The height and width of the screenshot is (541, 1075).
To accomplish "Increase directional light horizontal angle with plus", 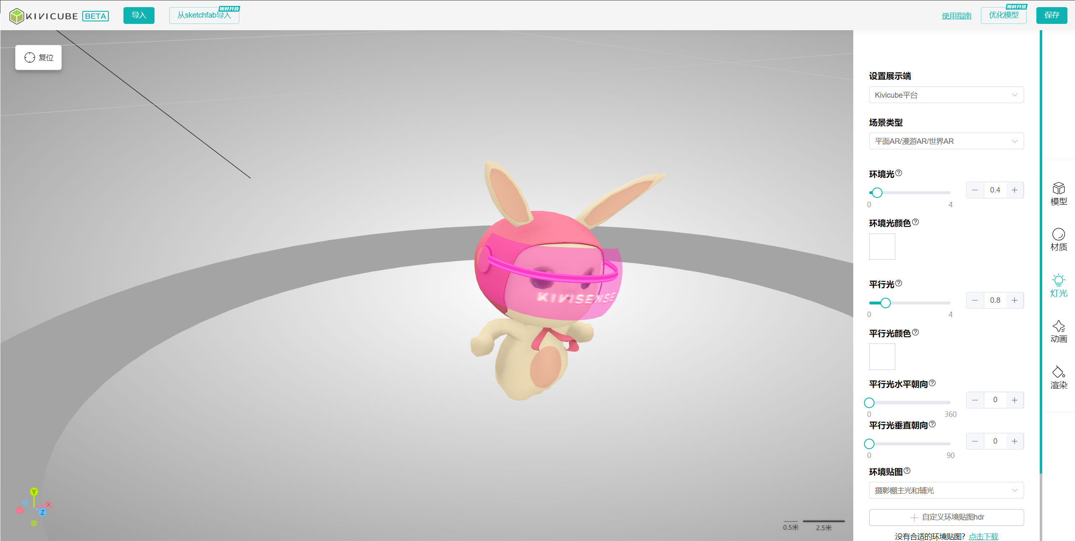I will click(x=1015, y=400).
